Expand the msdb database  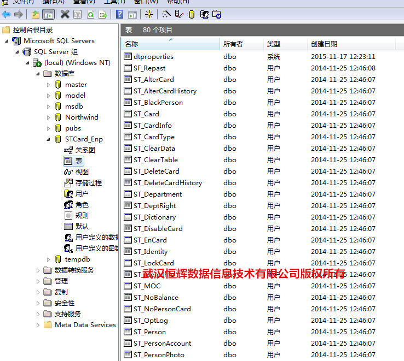[48, 106]
